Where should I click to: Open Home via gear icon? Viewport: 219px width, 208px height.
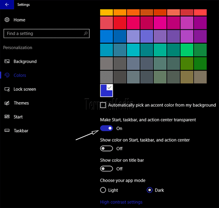point(7,20)
